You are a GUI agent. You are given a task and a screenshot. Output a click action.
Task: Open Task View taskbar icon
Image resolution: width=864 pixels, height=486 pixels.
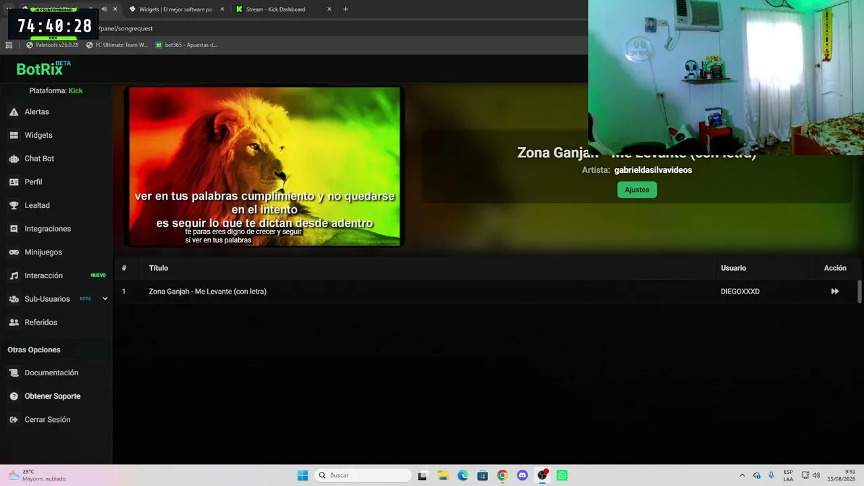[423, 475]
